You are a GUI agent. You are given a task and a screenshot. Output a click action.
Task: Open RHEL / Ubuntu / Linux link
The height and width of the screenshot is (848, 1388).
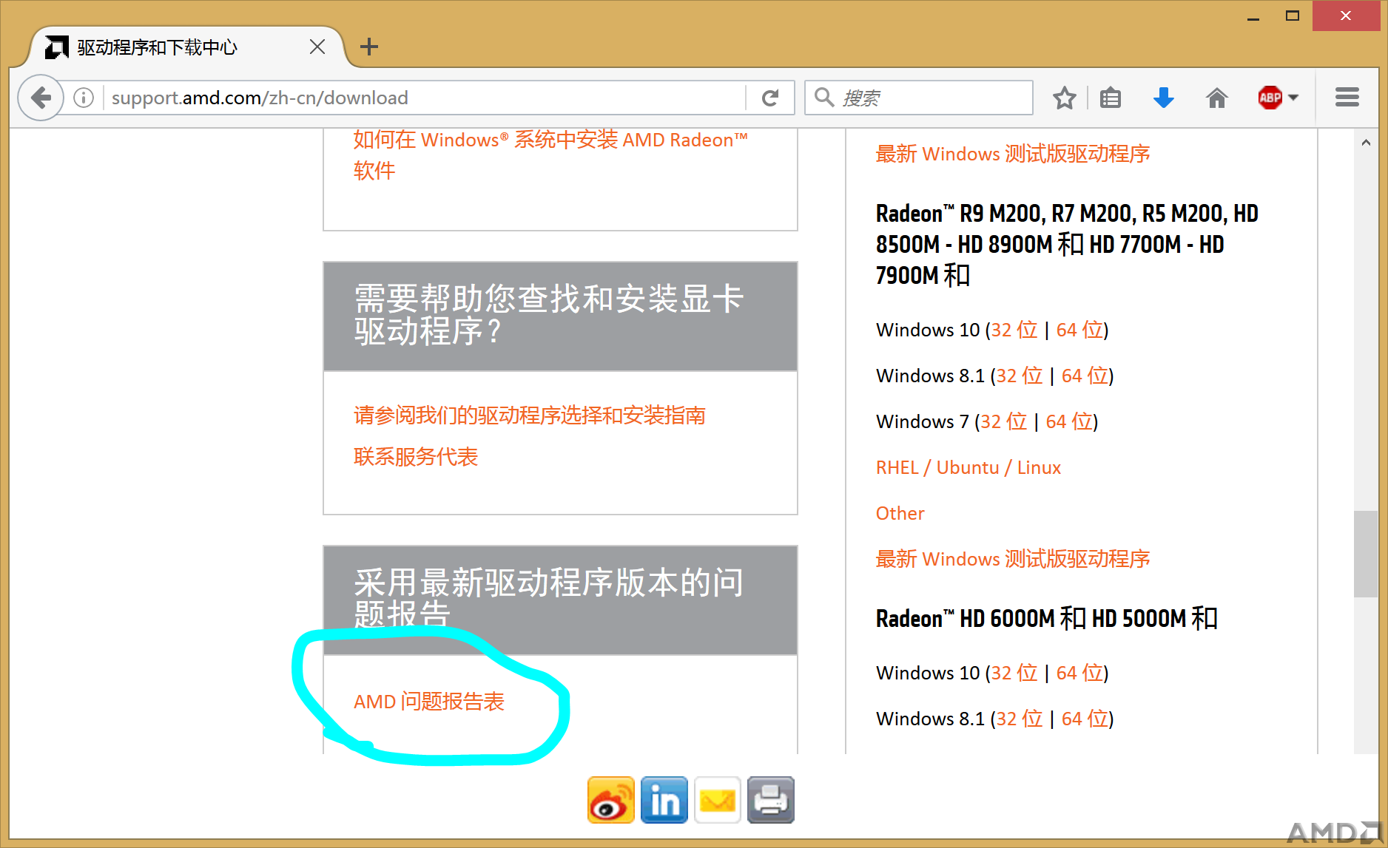point(968,467)
